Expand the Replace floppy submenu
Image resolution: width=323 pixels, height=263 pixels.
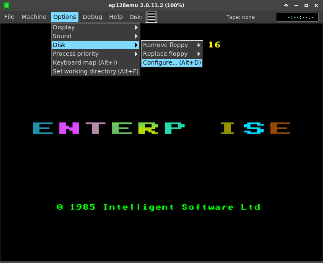(x=172, y=54)
